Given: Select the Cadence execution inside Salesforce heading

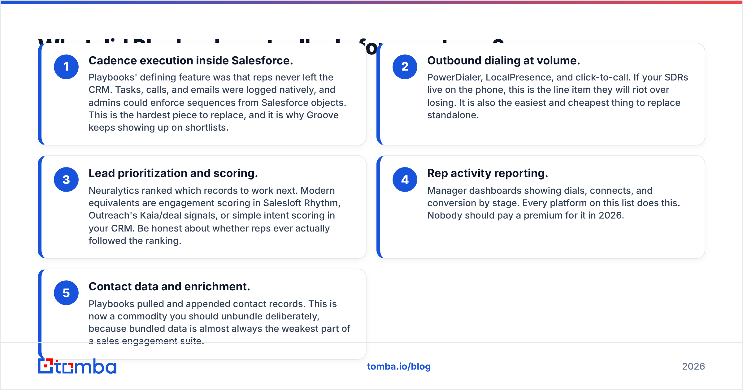Looking at the screenshot, I should 191,61.
